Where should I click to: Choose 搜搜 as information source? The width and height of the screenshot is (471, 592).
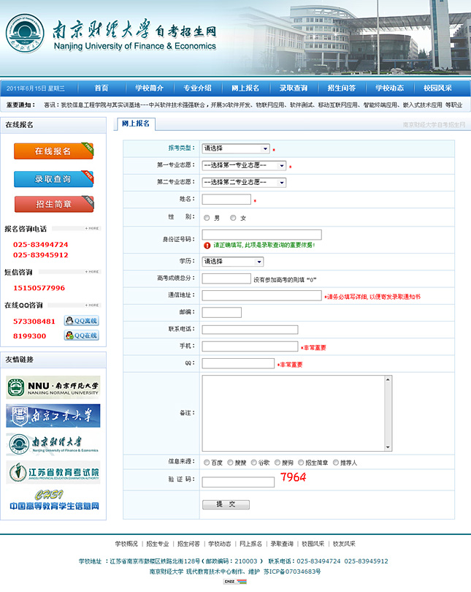(230, 463)
